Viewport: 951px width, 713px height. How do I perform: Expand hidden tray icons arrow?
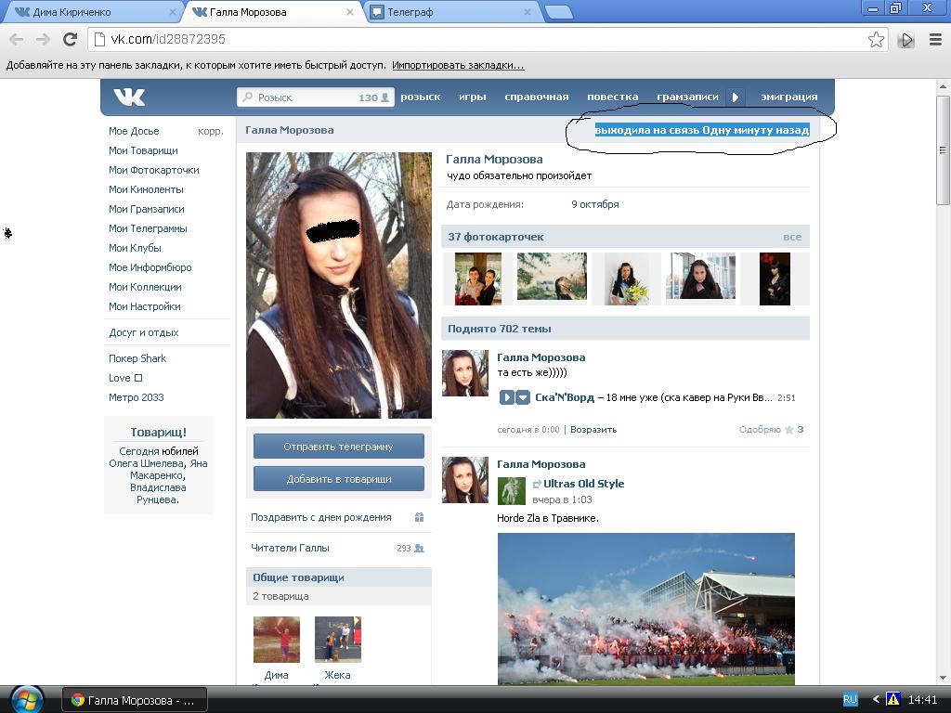(876, 700)
